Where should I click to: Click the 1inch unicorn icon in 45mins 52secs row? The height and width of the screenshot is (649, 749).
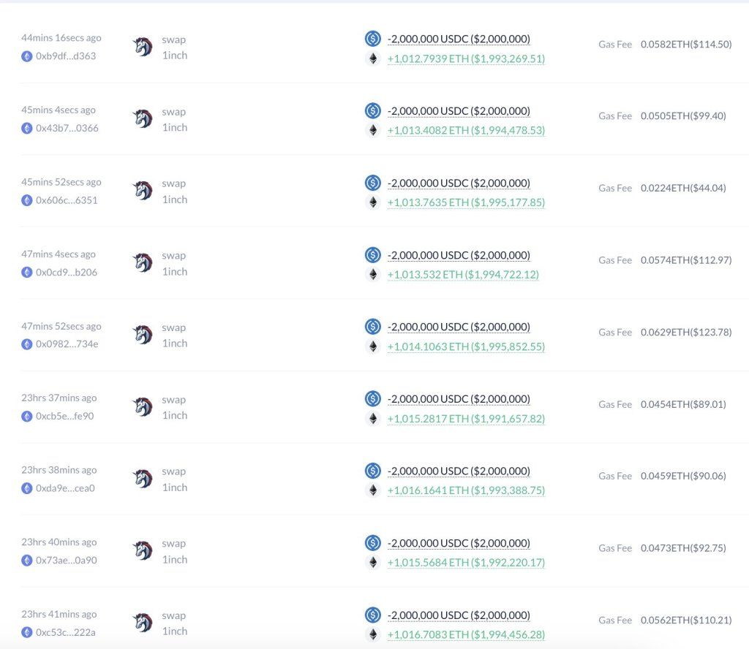click(x=143, y=191)
